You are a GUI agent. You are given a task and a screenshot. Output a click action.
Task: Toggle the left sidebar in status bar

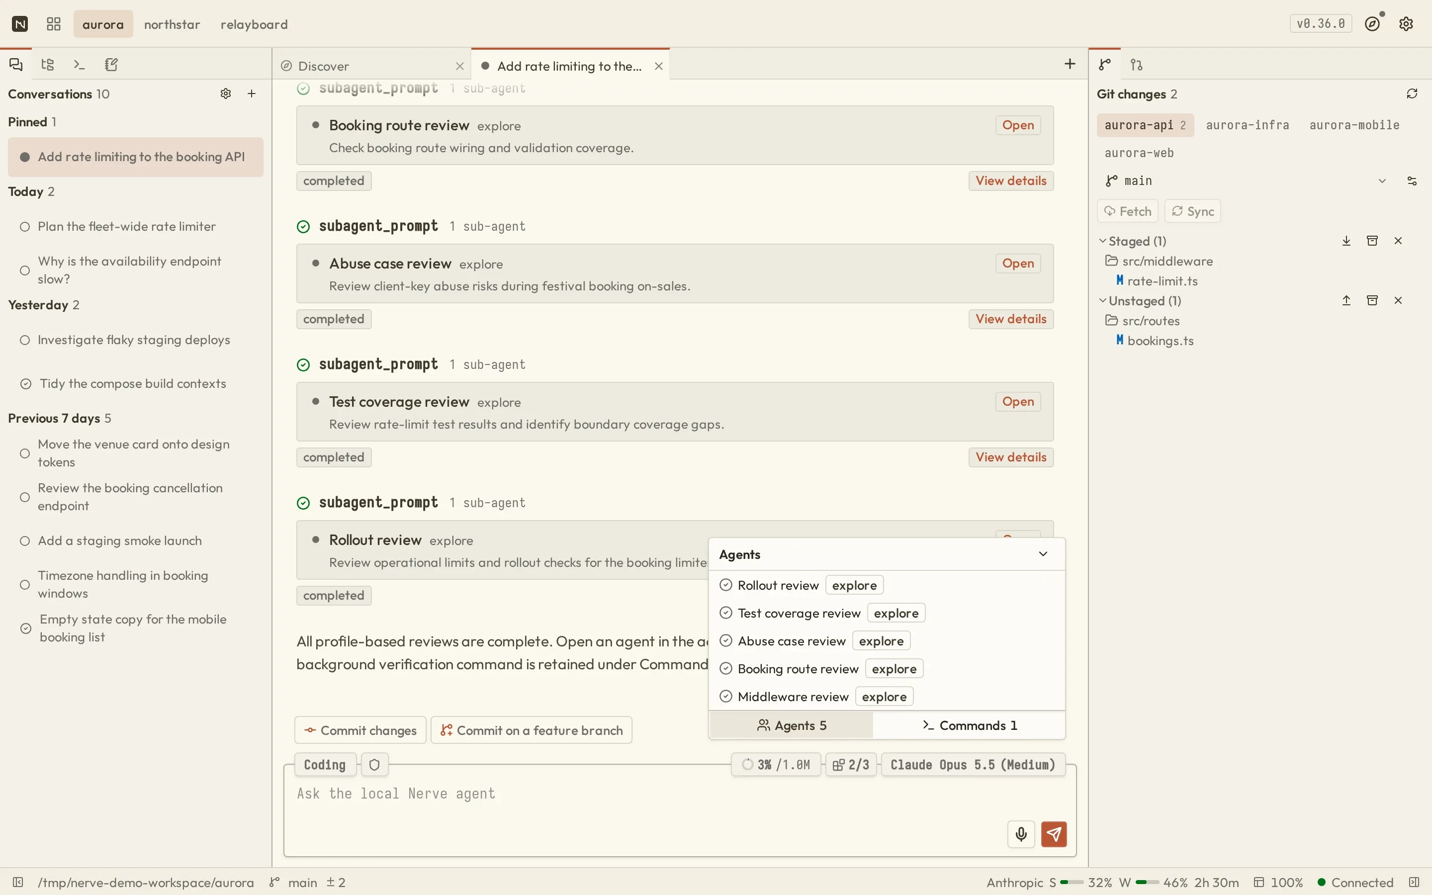(x=18, y=882)
